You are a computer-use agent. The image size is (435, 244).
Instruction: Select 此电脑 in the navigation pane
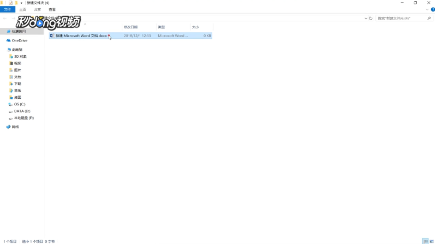pos(17,50)
